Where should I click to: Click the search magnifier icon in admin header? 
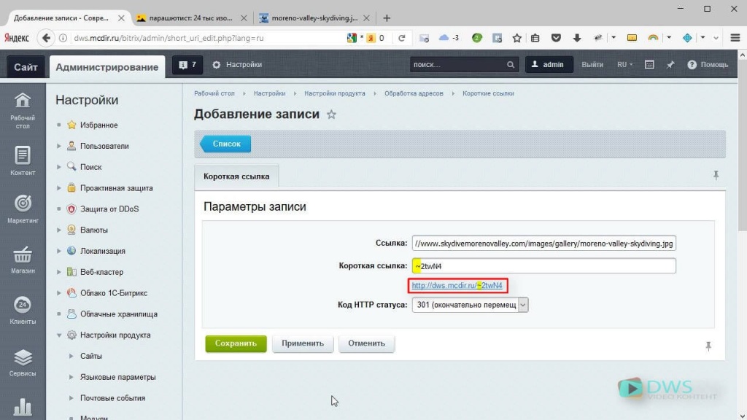[x=510, y=65]
